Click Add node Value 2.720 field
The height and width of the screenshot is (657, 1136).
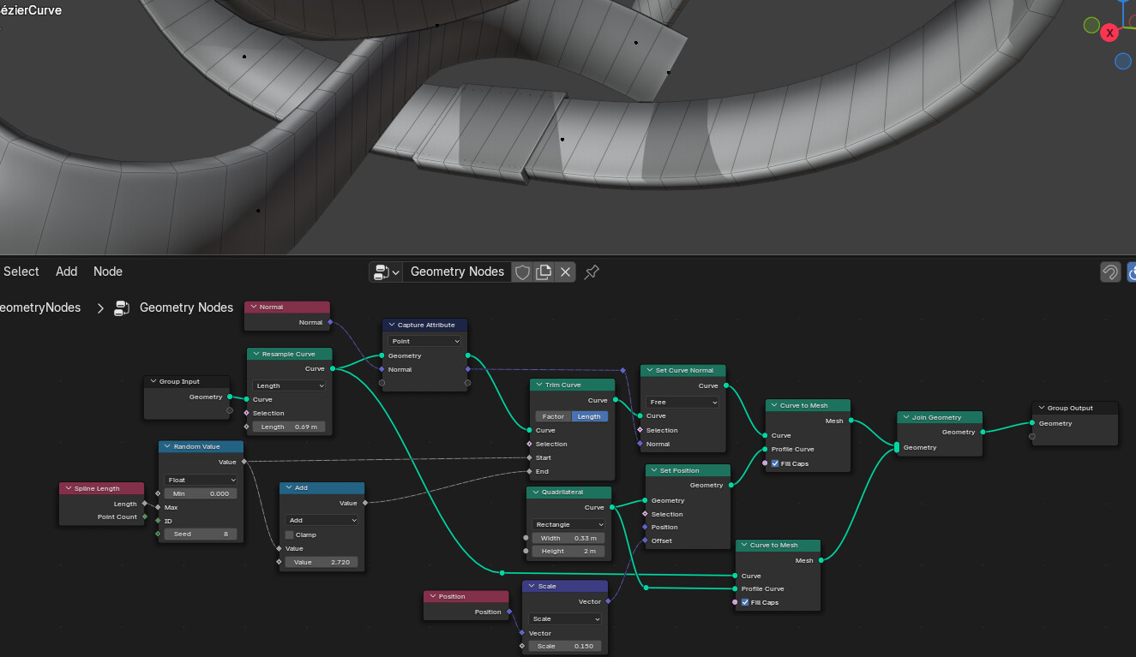(322, 562)
